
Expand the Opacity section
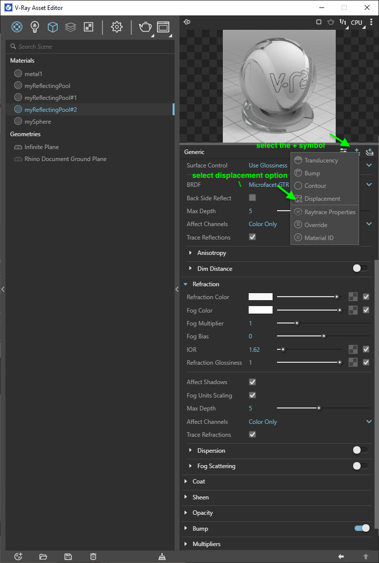coord(186,513)
